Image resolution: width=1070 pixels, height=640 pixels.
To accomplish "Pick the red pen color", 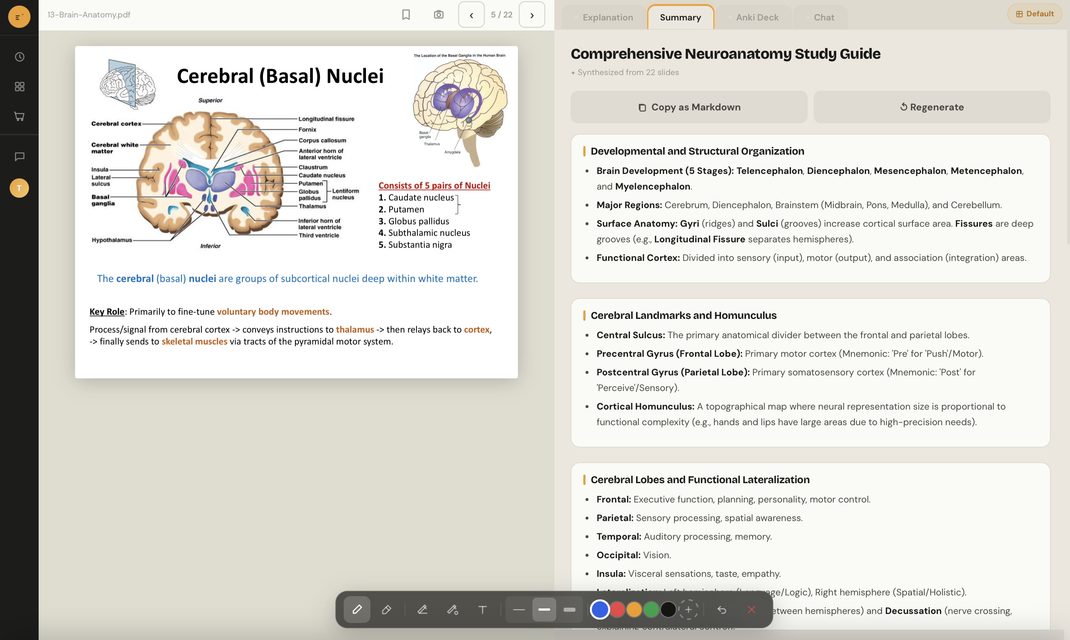I will pos(617,610).
